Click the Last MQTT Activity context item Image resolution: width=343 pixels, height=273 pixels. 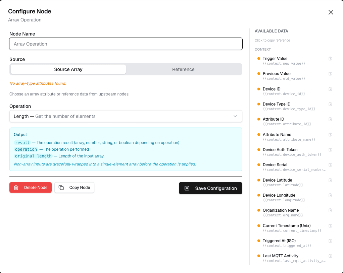(294, 258)
